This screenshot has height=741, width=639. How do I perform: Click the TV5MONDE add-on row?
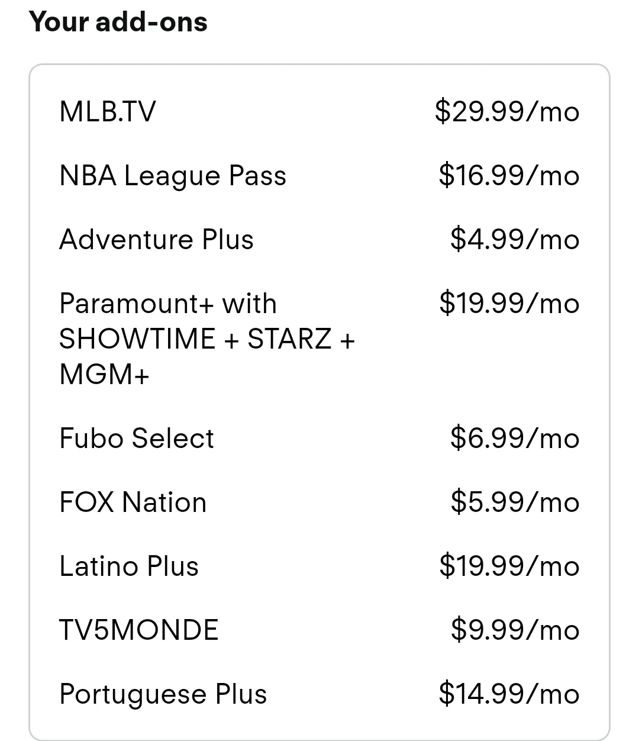(x=319, y=630)
